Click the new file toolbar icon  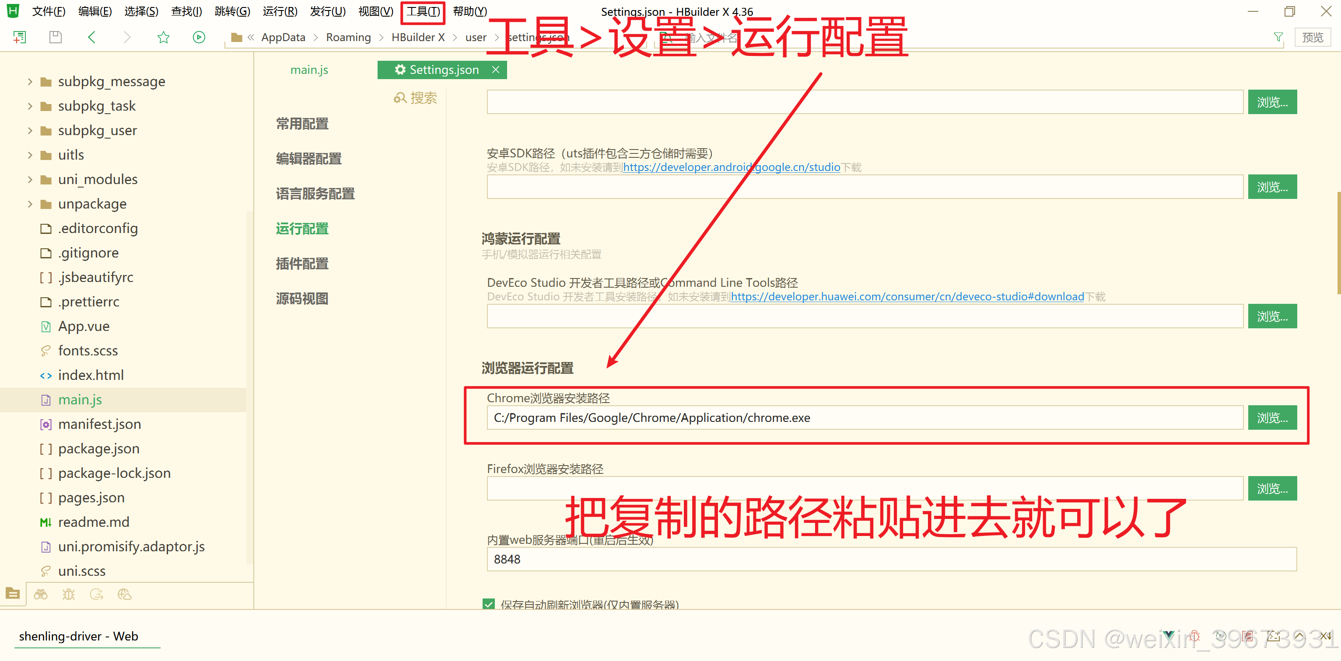click(19, 38)
